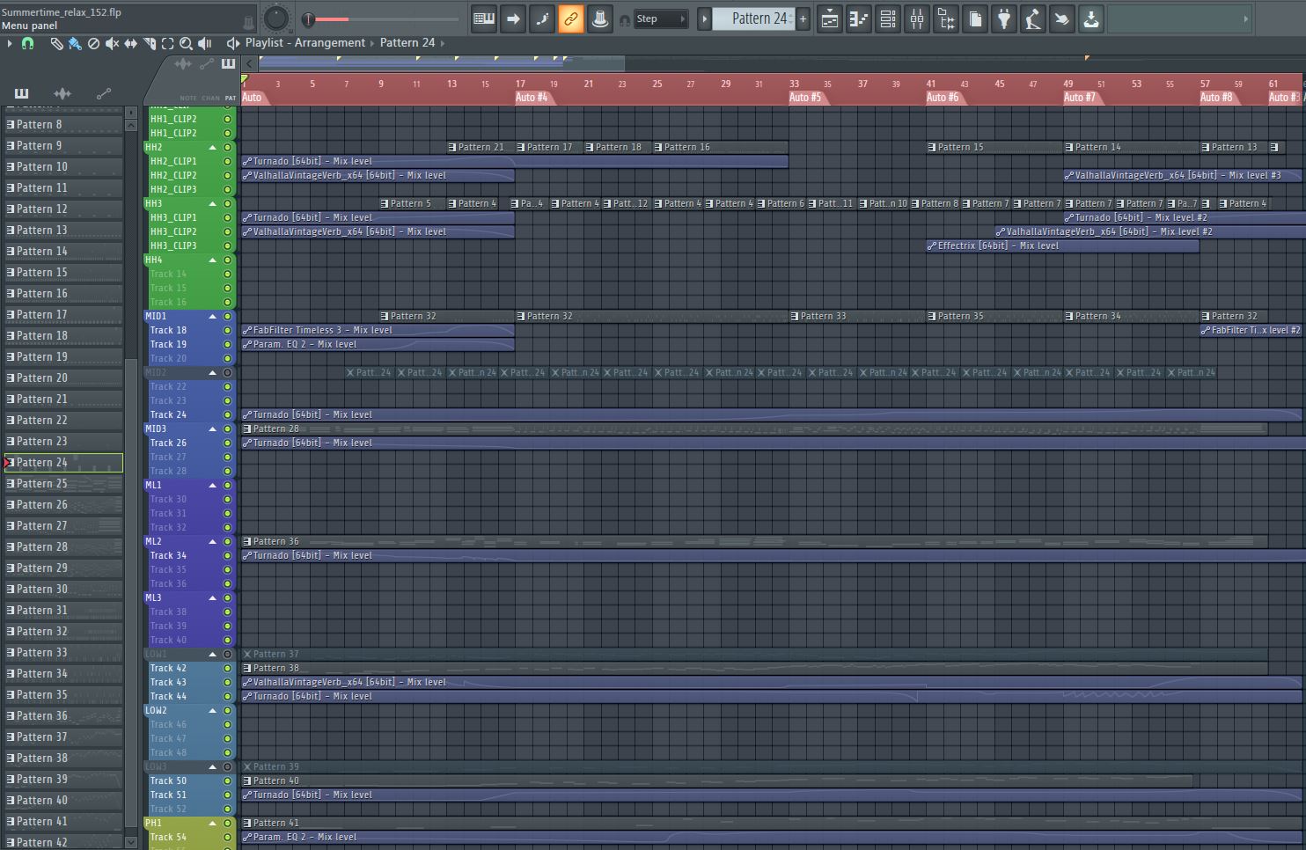Click the save/download tray icon
This screenshot has width=1306, height=850.
(x=1091, y=18)
